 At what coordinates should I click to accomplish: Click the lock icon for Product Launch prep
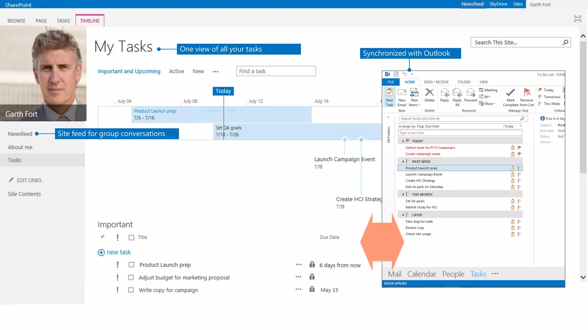point(312,264)
